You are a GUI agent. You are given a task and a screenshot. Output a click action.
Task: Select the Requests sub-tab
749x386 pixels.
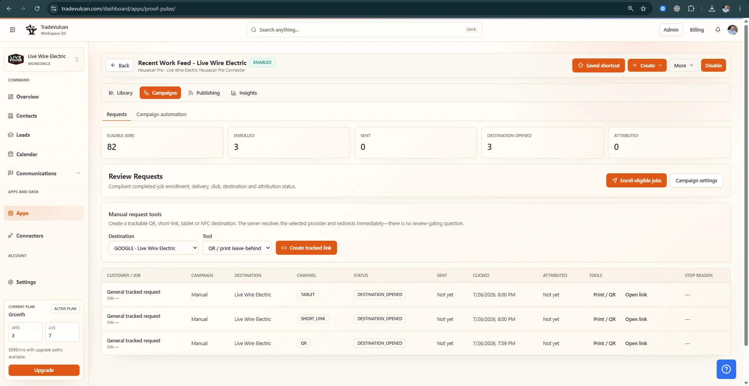pos(117,114)
